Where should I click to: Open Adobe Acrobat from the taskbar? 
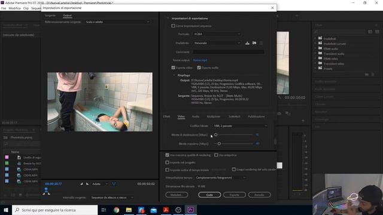pos(166,210)
